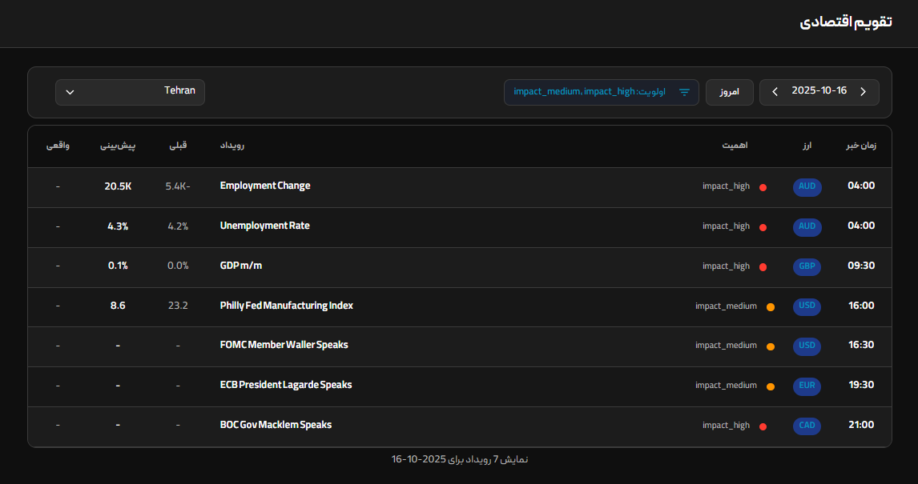This screenshot has width=918, height=484.
Task: Select the GBP currency badge
Action: click(x=807, y=266)
